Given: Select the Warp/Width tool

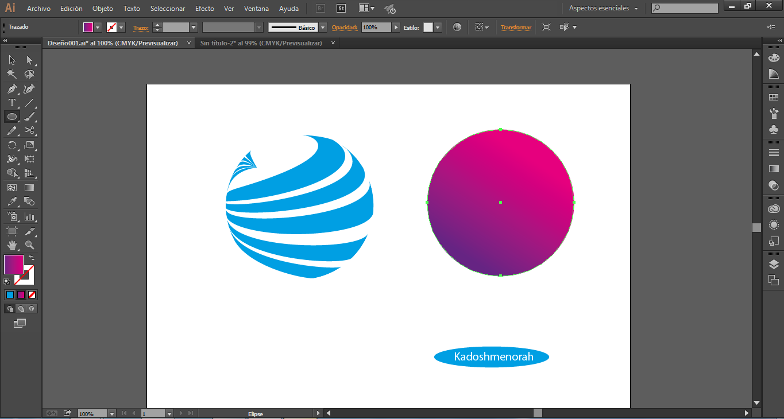Looking at the screenshot, I should point(12,159).
